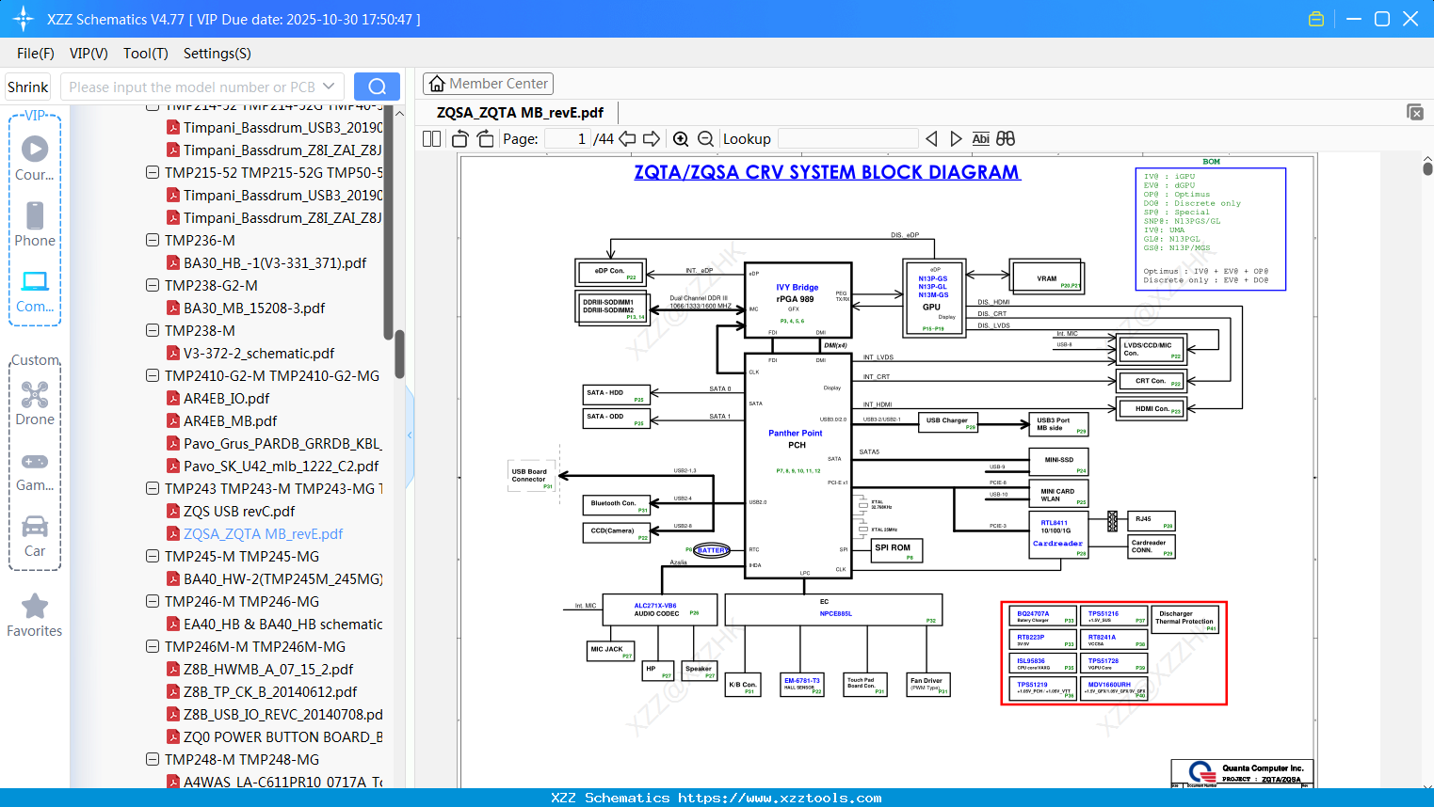
Task: Toggle match-case Abi search option
Action: click(x=980, y=139)
